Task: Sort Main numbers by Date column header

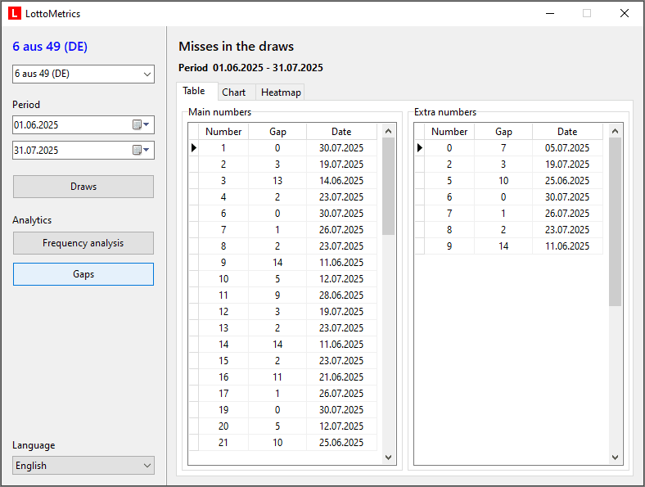Action: pyautogui.click(x=341, y=132)
